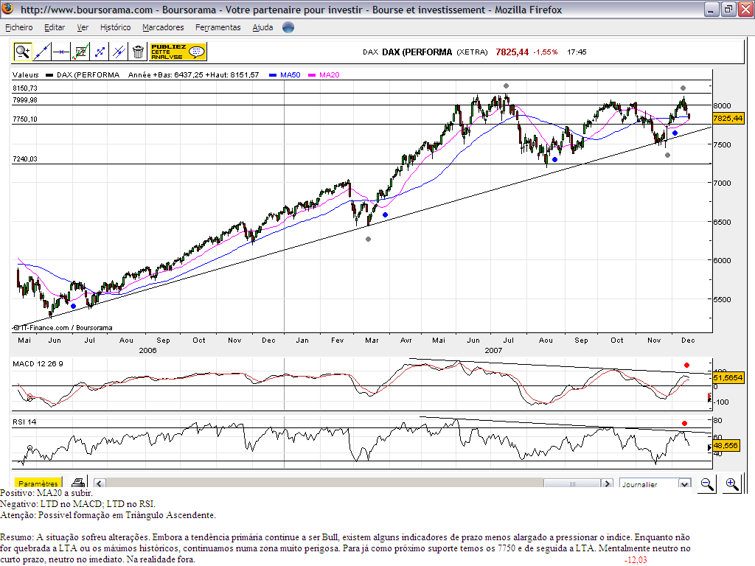Click the zoom out magnifier icon

point(707,483)
